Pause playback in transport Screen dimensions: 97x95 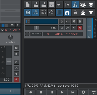coord(52,92)
